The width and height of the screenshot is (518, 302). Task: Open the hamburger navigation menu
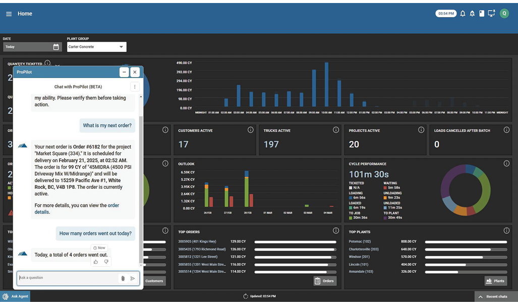pyautogui.click(x=9, y=14)
